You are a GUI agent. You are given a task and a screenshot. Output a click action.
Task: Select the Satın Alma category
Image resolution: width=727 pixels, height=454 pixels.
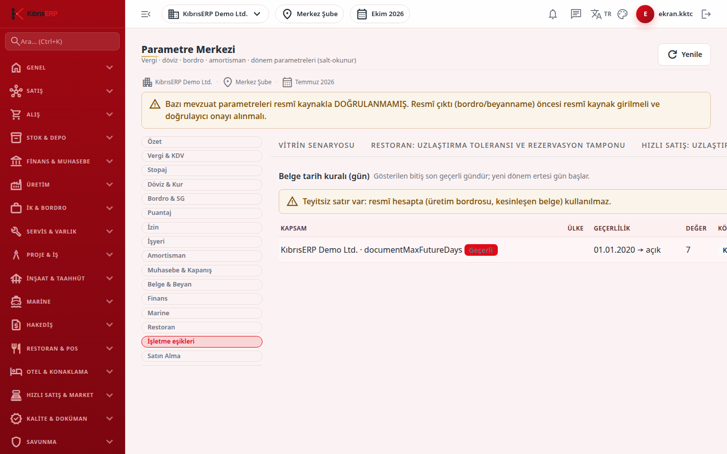202,356
